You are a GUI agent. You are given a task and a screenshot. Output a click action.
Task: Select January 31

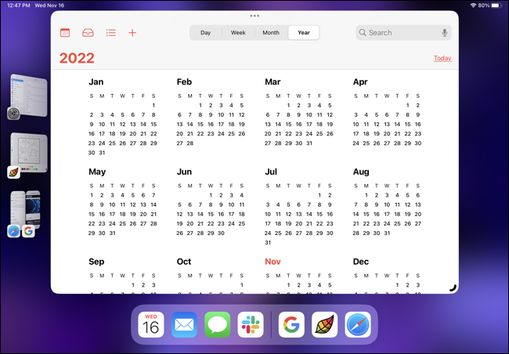(x=102, y=153)
